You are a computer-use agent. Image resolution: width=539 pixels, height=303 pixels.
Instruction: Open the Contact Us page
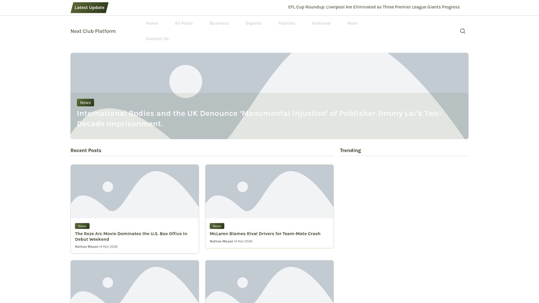157,39
